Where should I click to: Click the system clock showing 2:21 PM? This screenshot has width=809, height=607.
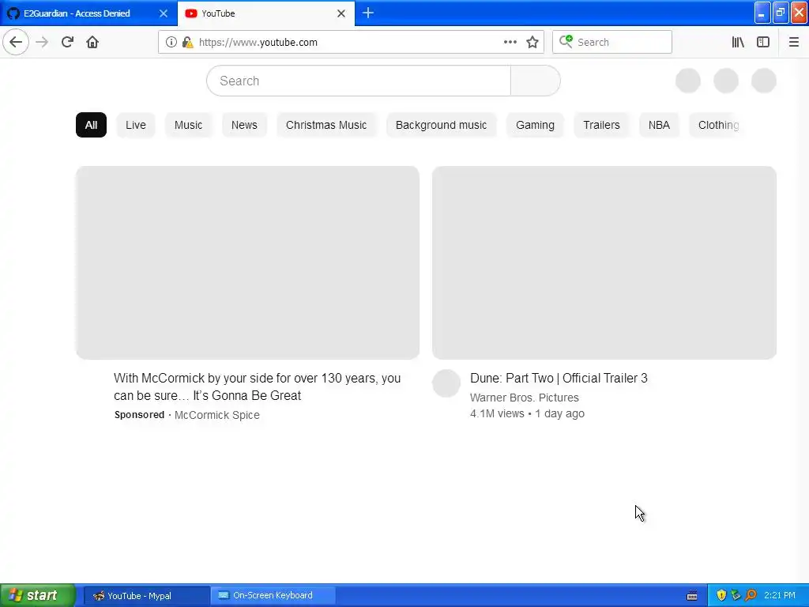(x=780, y=596)
